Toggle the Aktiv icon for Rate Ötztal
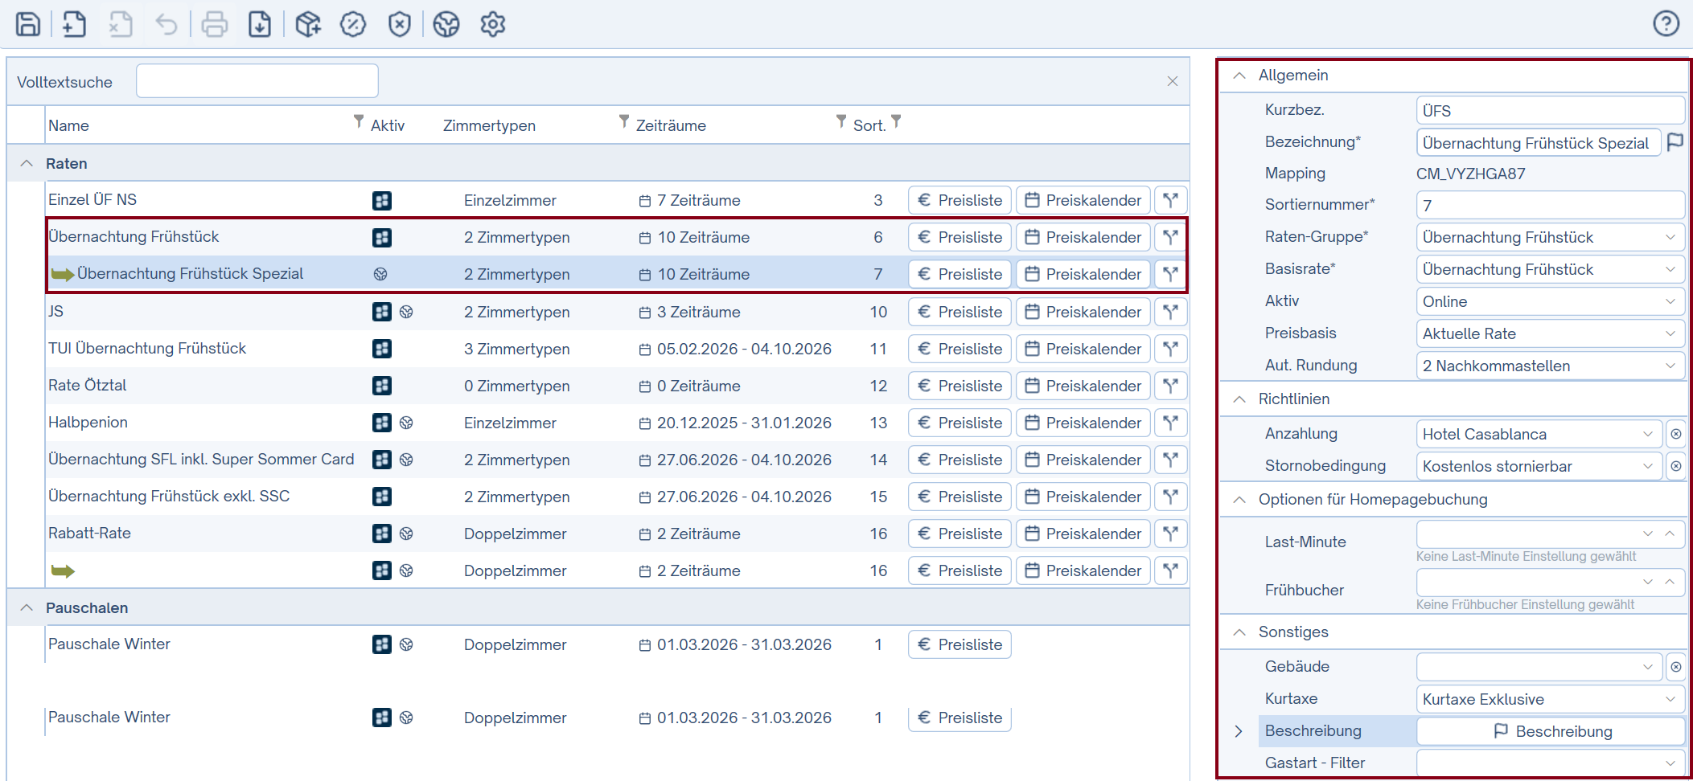This screenshot has height=781, width=1693. (382, 386)
